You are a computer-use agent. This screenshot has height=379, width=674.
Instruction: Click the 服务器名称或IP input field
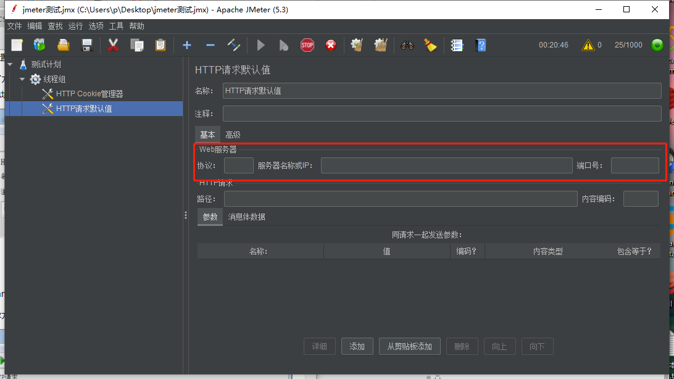[447, 165]
